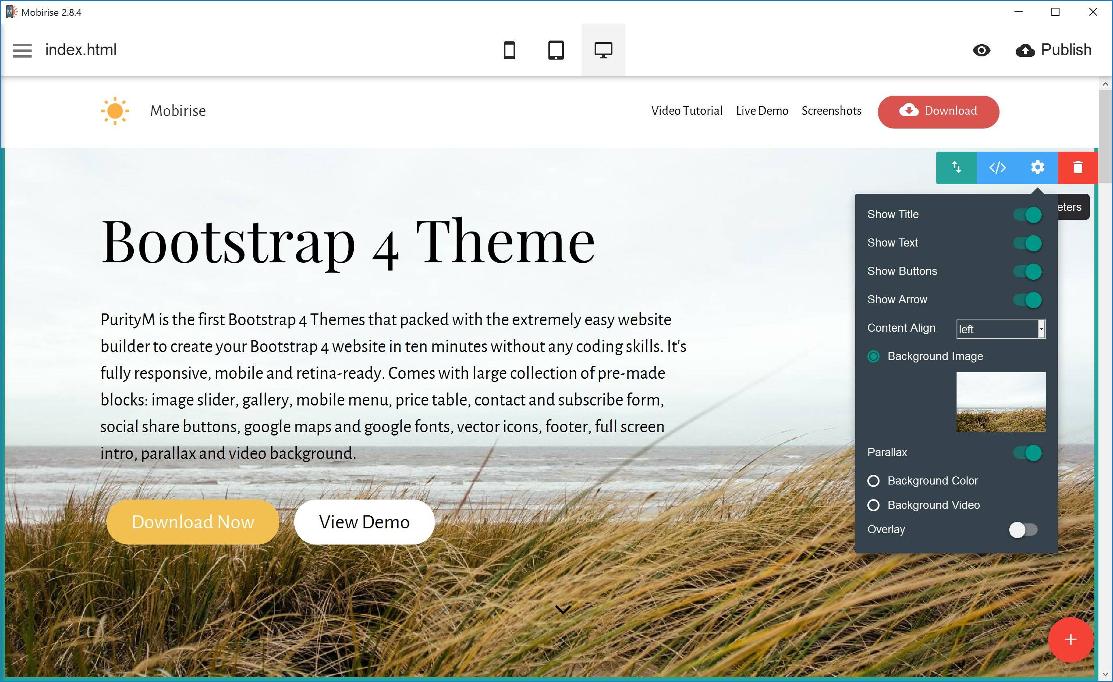This screenshot has width=1113, height=682.
Task: Select the Background Video radio button
Action: pos(874,504)
